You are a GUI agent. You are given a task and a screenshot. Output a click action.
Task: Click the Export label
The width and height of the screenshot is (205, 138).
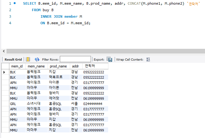click(99, 59)
